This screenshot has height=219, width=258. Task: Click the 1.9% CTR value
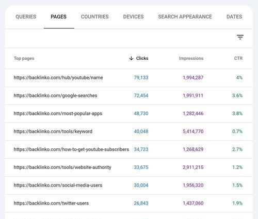237,203
